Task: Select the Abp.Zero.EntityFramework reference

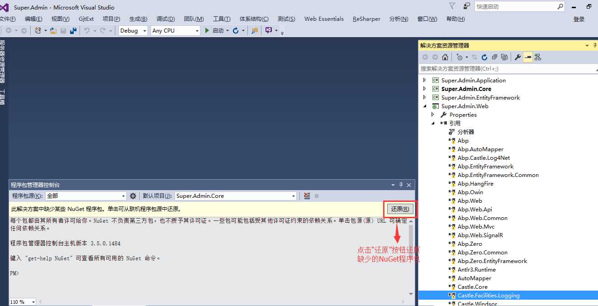Action: coord(492,261)
